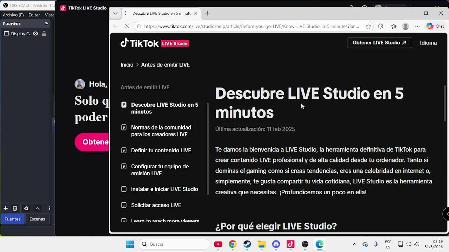
Task: Open Solicitar acceso LIVE article
Action: (x=151, y=205)
